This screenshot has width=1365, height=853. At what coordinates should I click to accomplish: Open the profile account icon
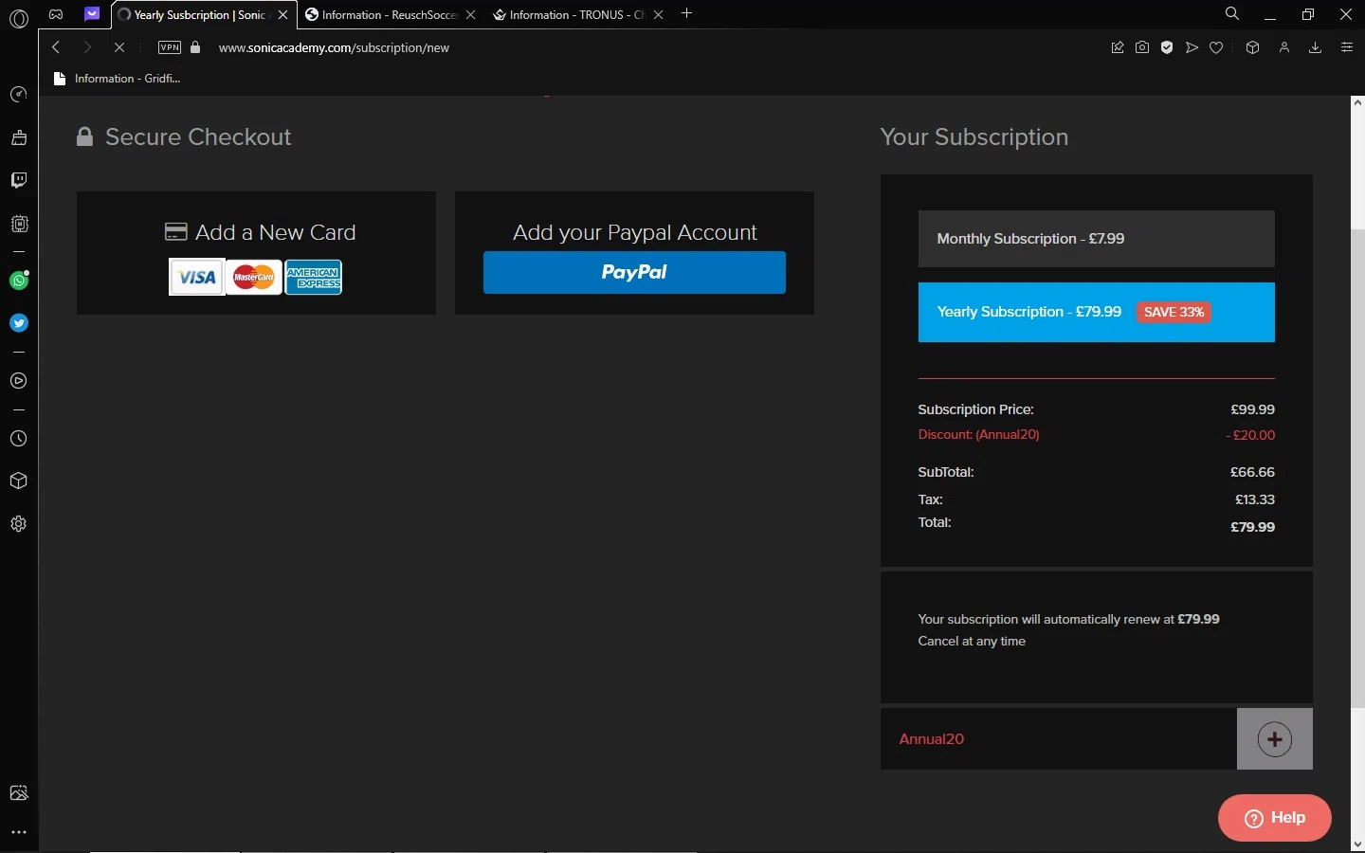click(x=1284, y=47)
